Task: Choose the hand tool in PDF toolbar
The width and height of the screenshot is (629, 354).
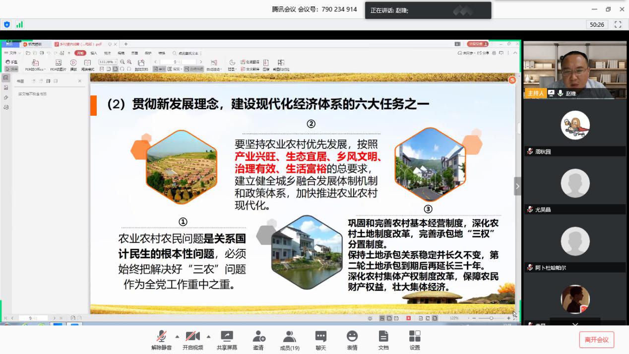Action: point(11,62)
